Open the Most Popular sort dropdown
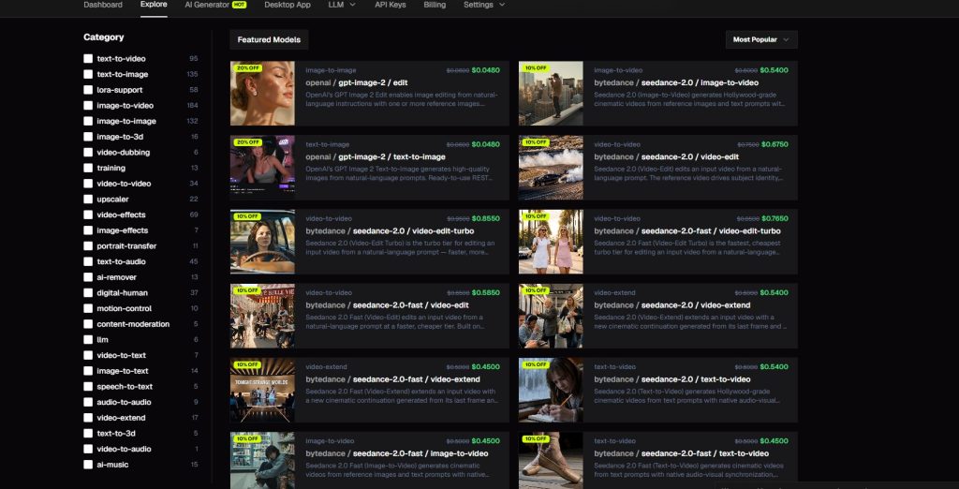Image resolution: width=959 pixels, height=489 pixels. point(761,39)
